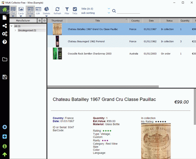Open the Title (A-Z) sorting dropdown
Image resolution: width=196 pixels, height=159 pixels.
(x=109, y=8)
